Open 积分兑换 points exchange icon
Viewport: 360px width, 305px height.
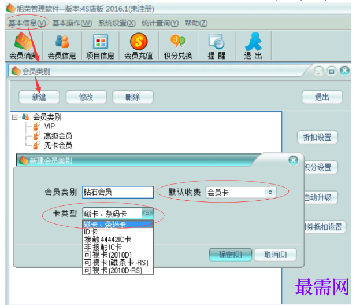(x=178, y=46)
